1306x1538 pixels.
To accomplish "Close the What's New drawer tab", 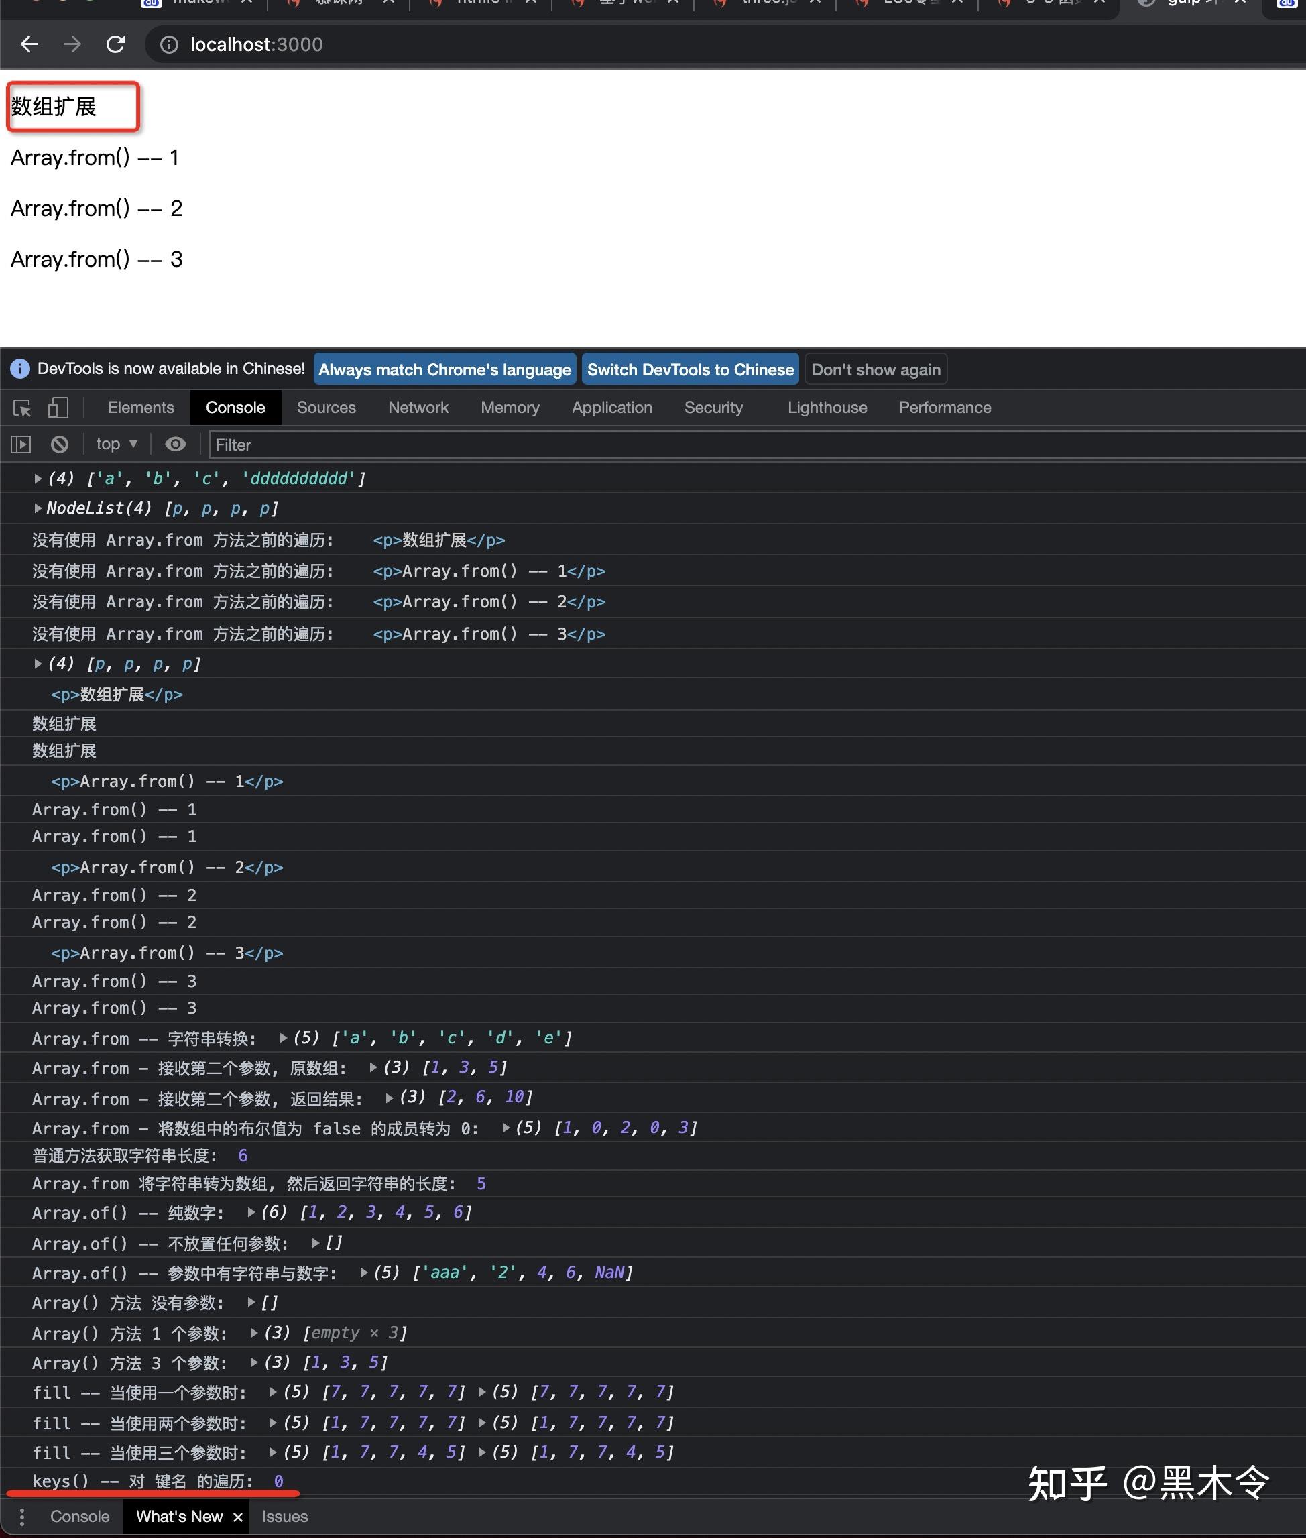I will pyautogui.click(x=237, y=1517).
